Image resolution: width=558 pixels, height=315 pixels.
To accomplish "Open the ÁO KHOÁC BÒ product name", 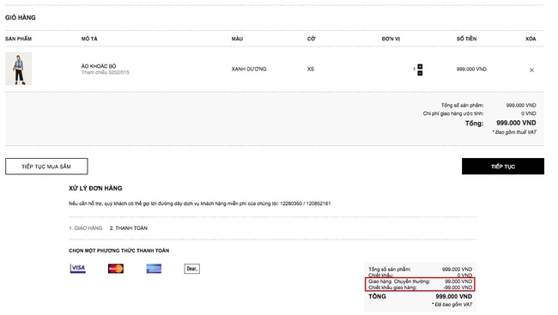I will pos(99,66).
